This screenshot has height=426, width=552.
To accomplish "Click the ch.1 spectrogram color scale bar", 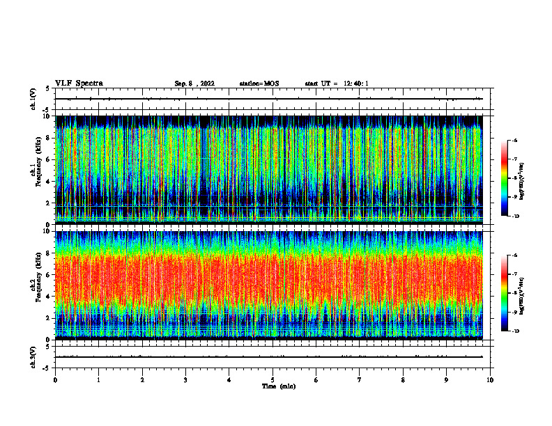I will click(505, 178).
